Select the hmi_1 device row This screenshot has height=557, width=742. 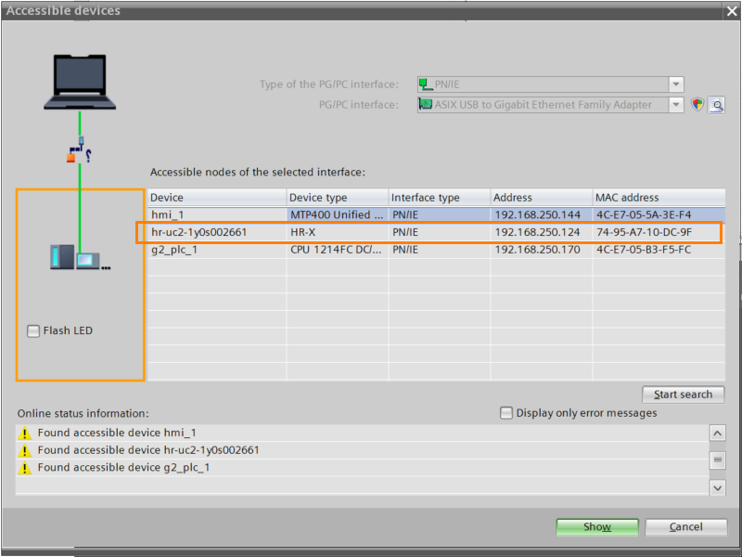pos(436,215)
